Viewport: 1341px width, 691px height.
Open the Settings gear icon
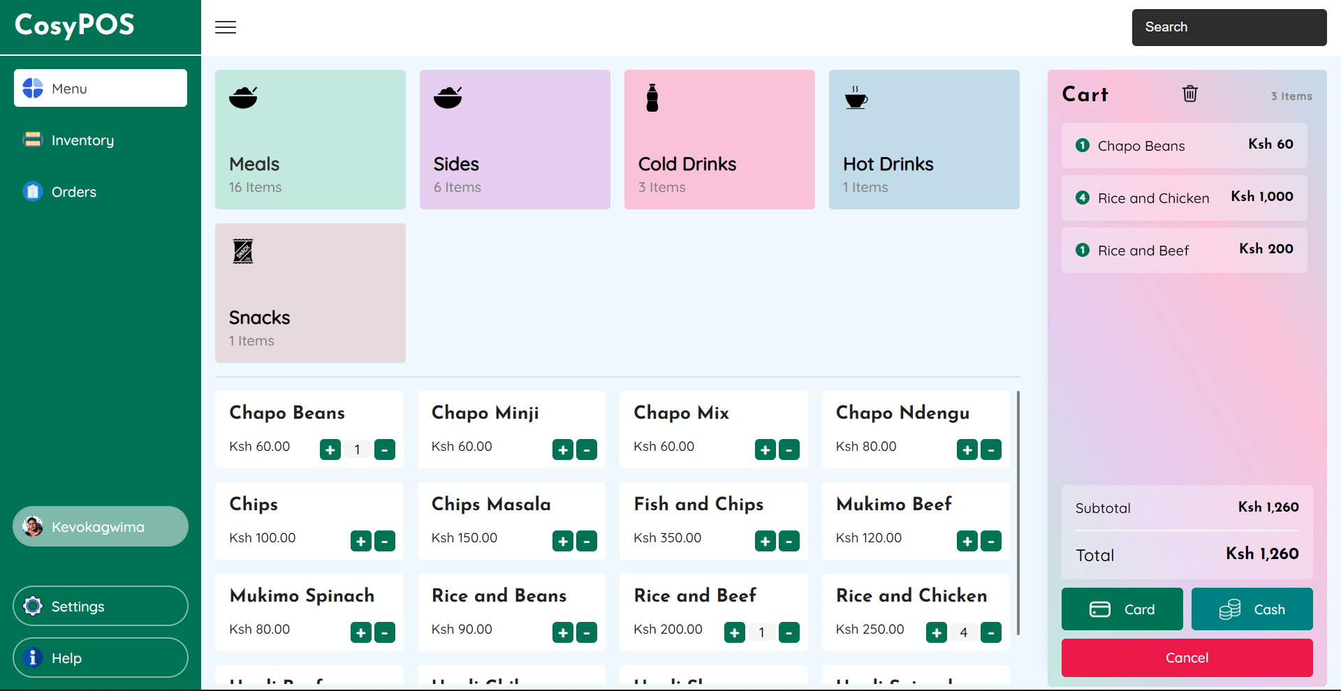coord(33,606)
